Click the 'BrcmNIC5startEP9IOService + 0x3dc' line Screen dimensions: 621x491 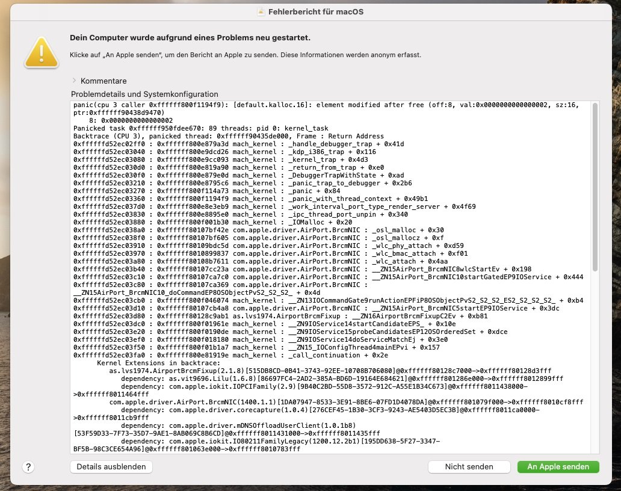click(316, 309)
